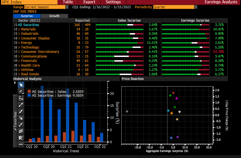Click the All Securities sales surprise bar
241x158 pixels.
click(x=120, y=25)
